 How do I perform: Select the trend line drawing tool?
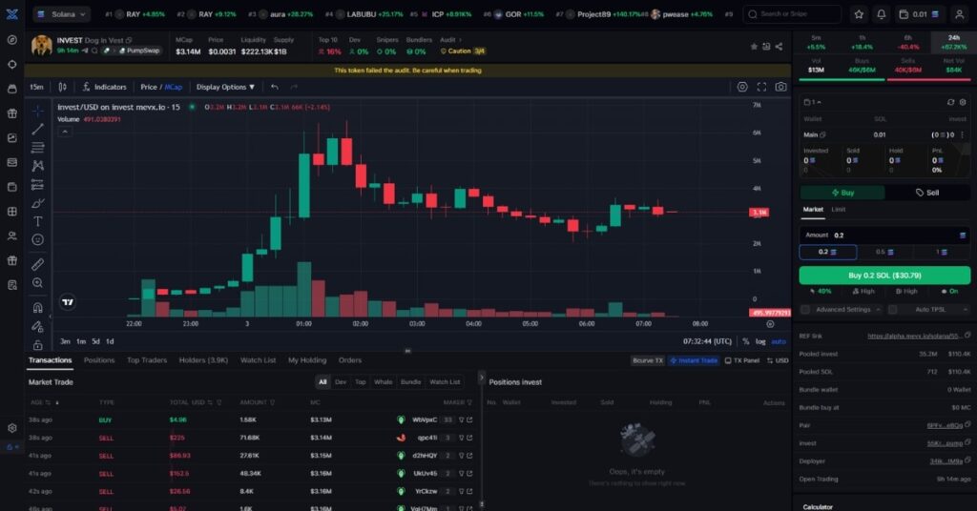pyautogui.click(x=37, y=129)
